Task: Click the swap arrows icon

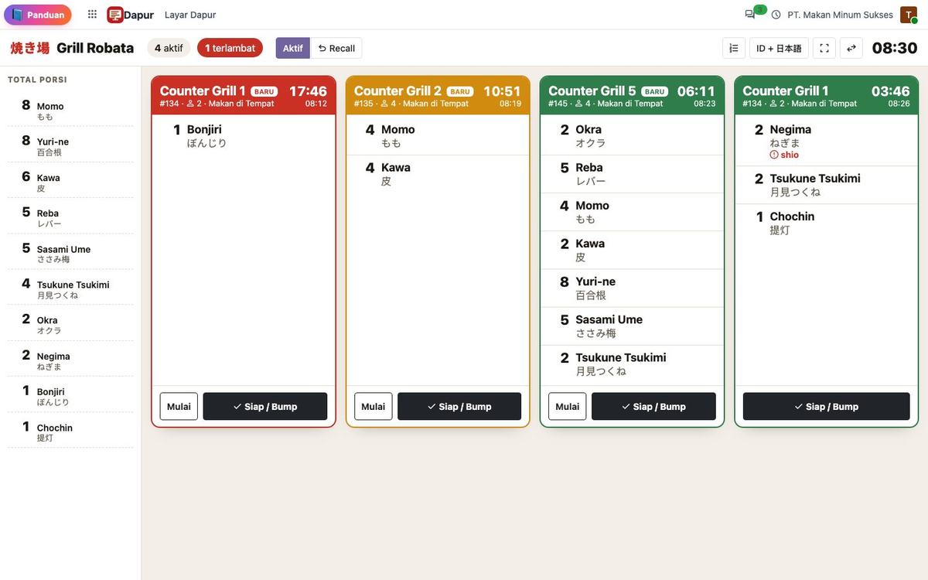Action: [x=851, y=48]
